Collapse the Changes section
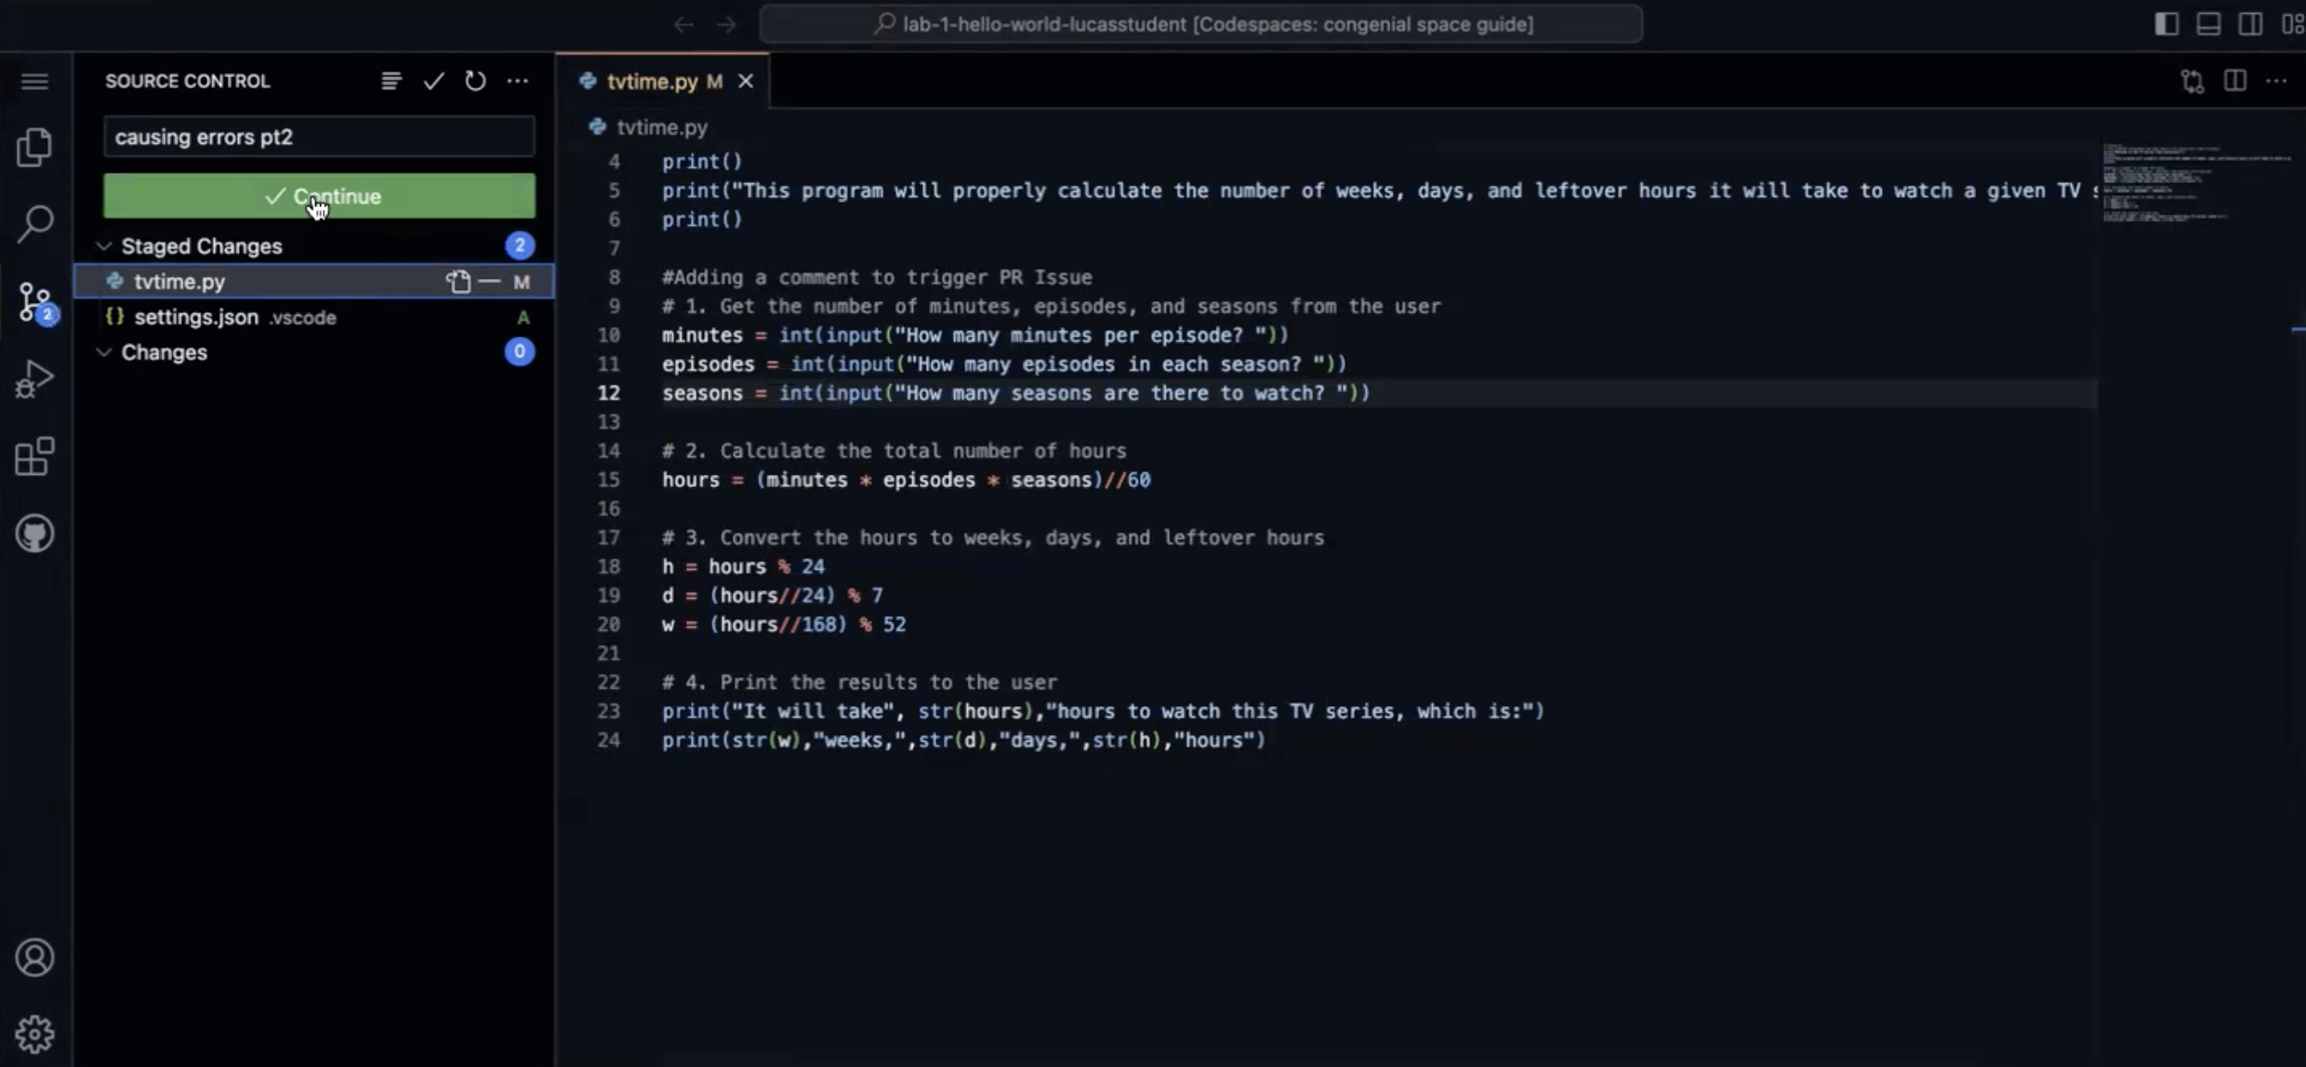Image resolution: width=2306 pixels, height=1067 pixels. (104, 352)
